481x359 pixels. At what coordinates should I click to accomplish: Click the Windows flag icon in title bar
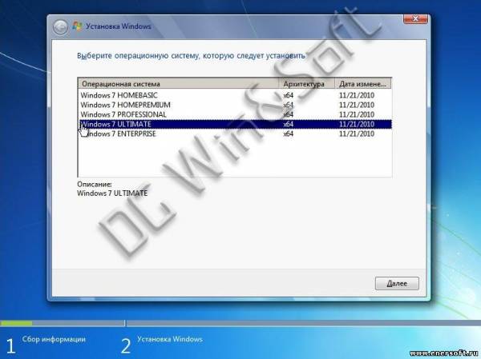point(77,26)
